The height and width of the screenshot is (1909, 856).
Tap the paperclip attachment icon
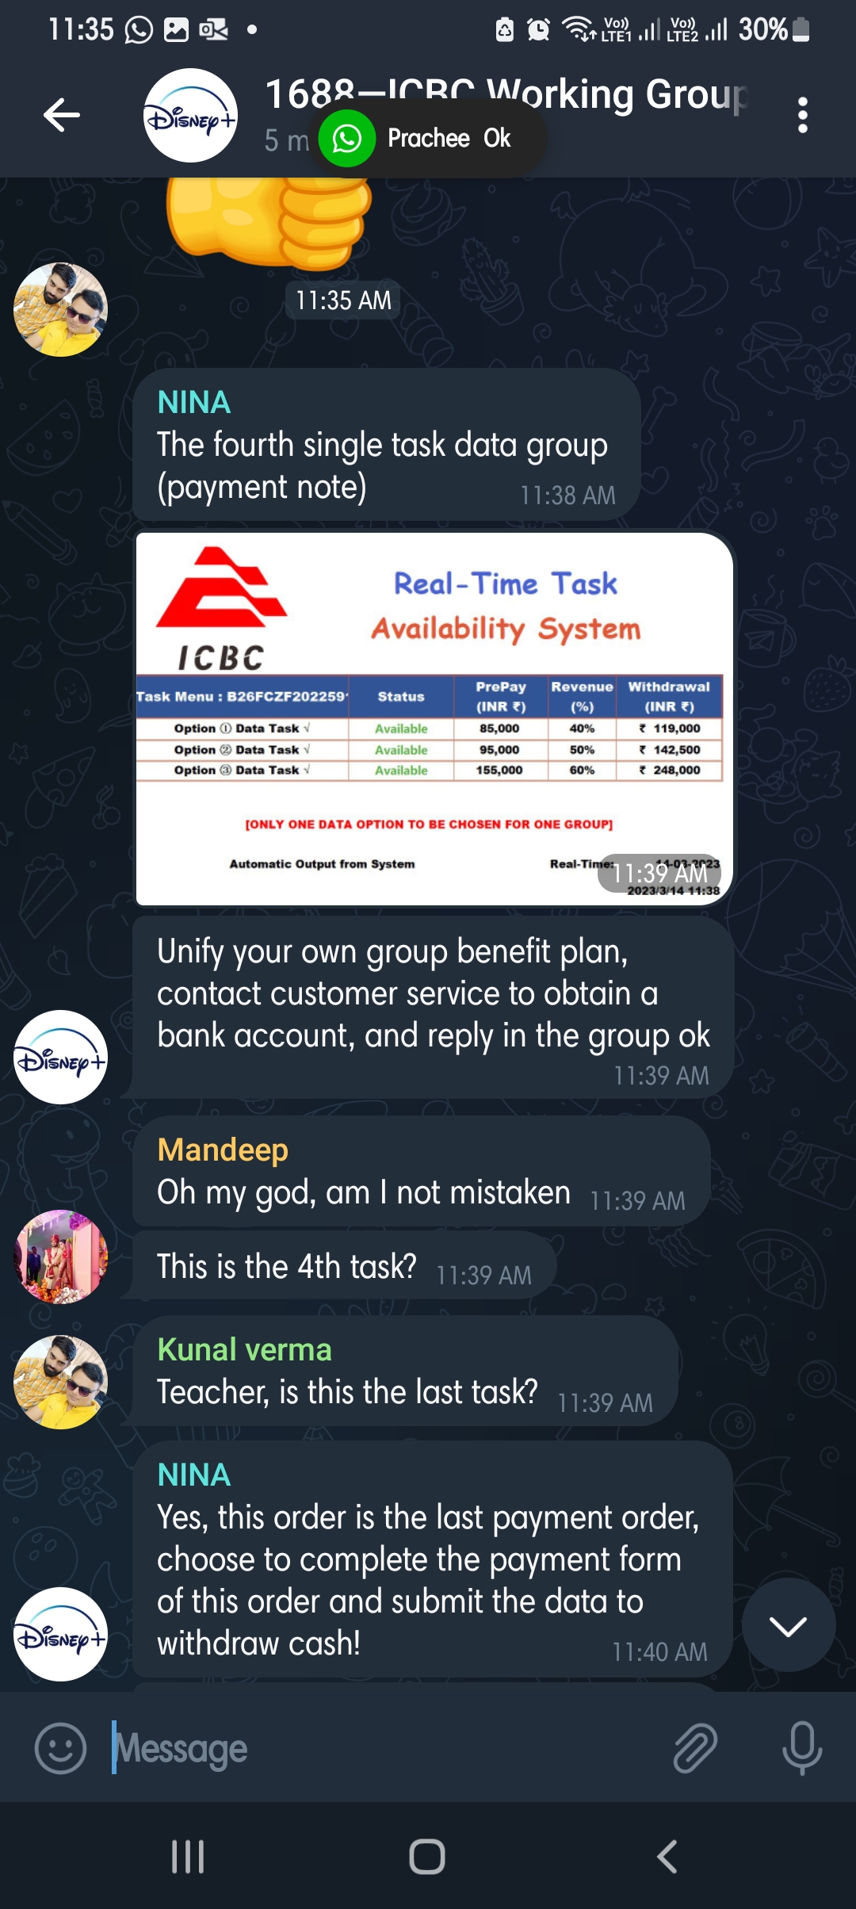click(x=695, y=1748)
